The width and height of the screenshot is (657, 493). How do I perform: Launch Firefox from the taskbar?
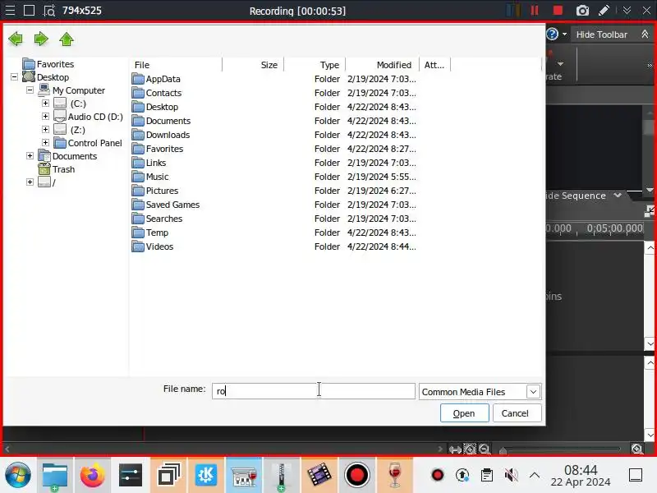tap(92, 476)
